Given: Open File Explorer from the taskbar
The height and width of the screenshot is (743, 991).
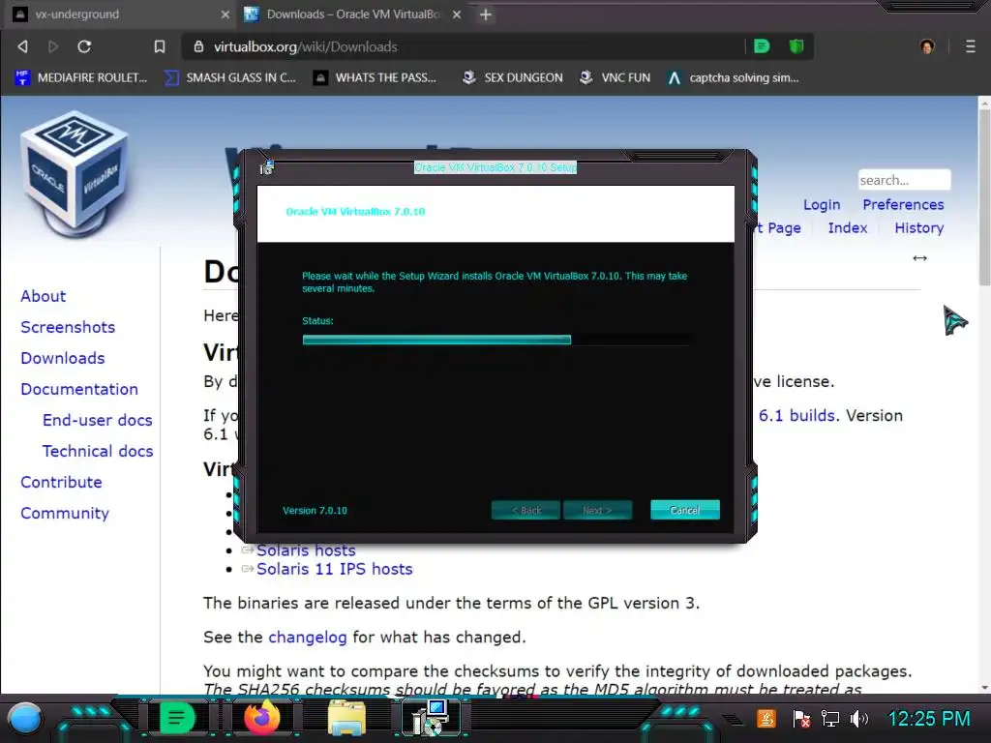Looking at the screenshot, I should pos(347,719).
